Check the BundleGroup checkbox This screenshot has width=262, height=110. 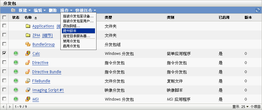pos(4,44)
